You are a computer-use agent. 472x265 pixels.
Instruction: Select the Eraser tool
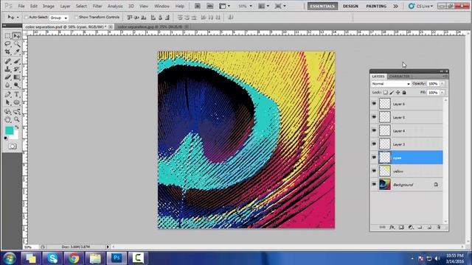click(x=7, y=77)
